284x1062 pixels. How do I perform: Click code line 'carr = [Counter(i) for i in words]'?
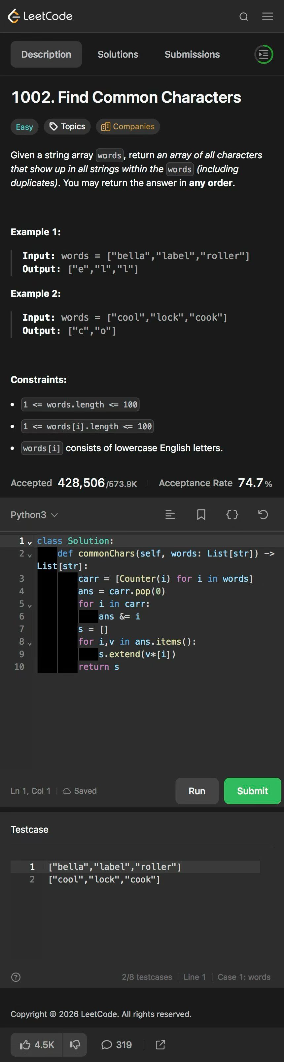click(x=166, y=578)
